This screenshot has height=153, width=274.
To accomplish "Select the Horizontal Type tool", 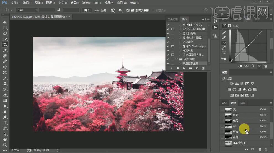I will tap(5, 123).
